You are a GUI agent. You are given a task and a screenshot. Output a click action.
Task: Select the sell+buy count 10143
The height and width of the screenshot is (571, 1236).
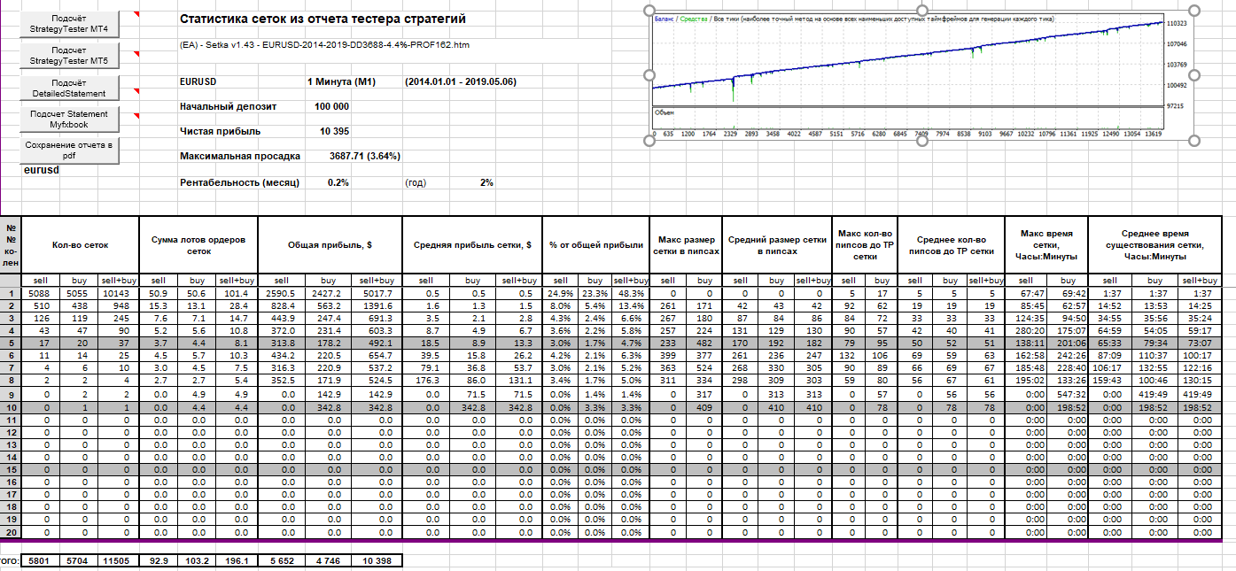point(118,293)
